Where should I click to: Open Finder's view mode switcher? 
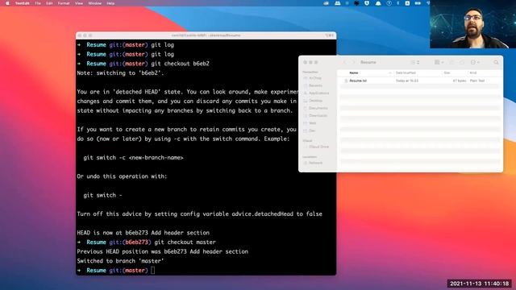(x=415, y=62)
